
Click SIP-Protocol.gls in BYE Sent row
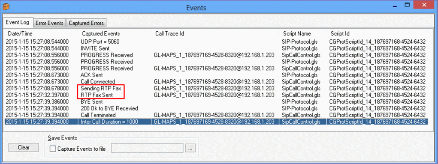pos(300,102)
